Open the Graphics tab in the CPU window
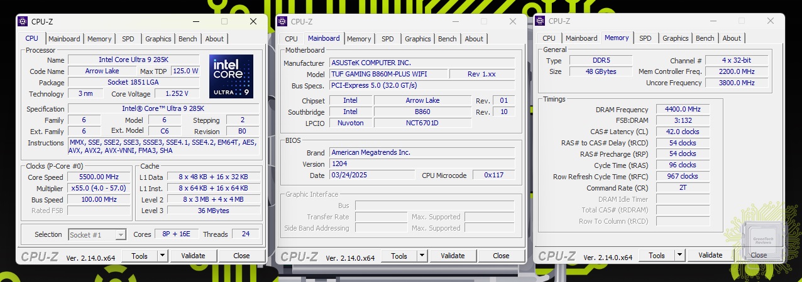 tap(158, 39)
